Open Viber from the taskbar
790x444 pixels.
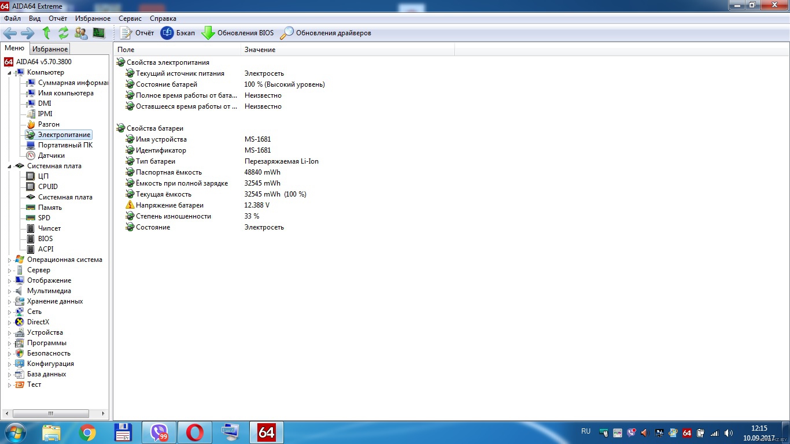(x=158, y=432)
